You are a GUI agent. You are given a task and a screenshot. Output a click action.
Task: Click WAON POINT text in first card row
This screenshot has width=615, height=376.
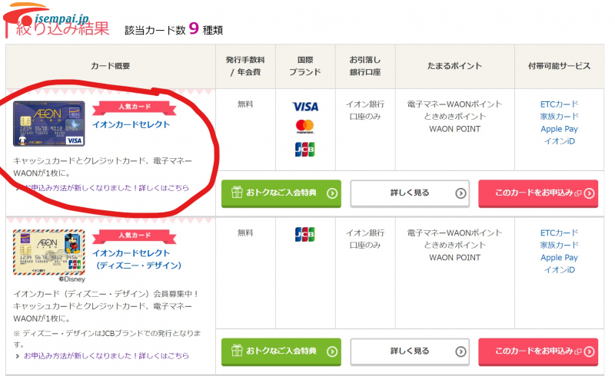tap(454, 129)
